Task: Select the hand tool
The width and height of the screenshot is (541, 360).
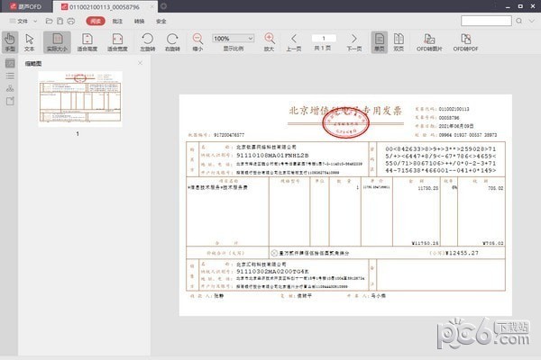Action: coord(10,42)
